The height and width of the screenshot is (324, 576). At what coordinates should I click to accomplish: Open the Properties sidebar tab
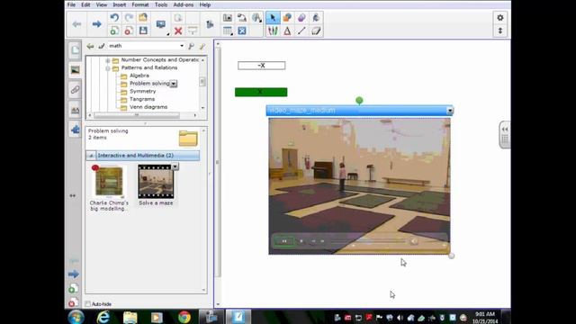click(75, 110)
